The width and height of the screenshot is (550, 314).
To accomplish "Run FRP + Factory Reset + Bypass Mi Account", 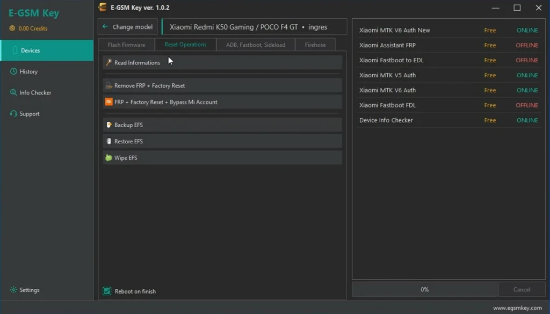I will [x=222, y=102].
